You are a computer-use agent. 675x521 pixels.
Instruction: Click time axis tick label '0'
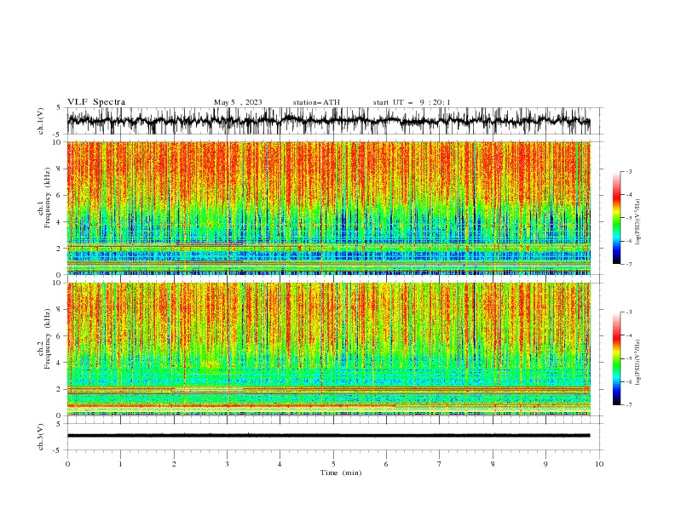pos(67,464)
